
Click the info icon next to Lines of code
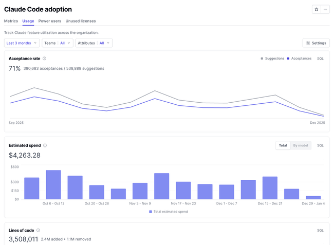tap(38, 230)
